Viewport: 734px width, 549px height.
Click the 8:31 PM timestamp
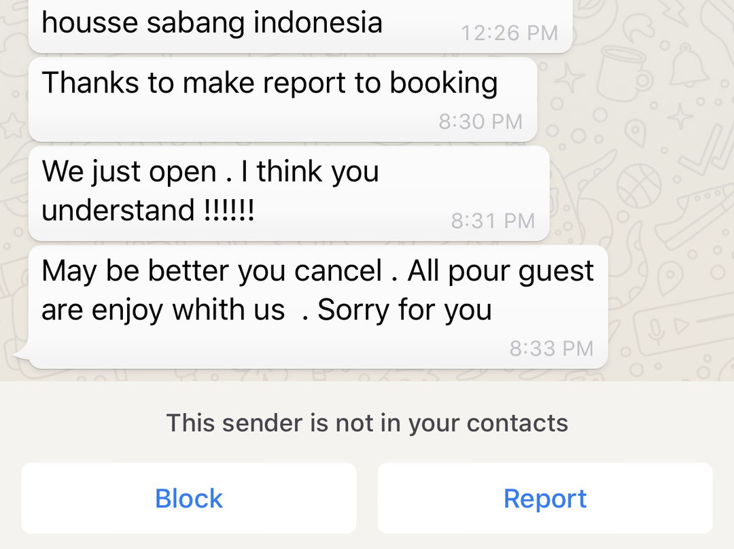(492, 220)
